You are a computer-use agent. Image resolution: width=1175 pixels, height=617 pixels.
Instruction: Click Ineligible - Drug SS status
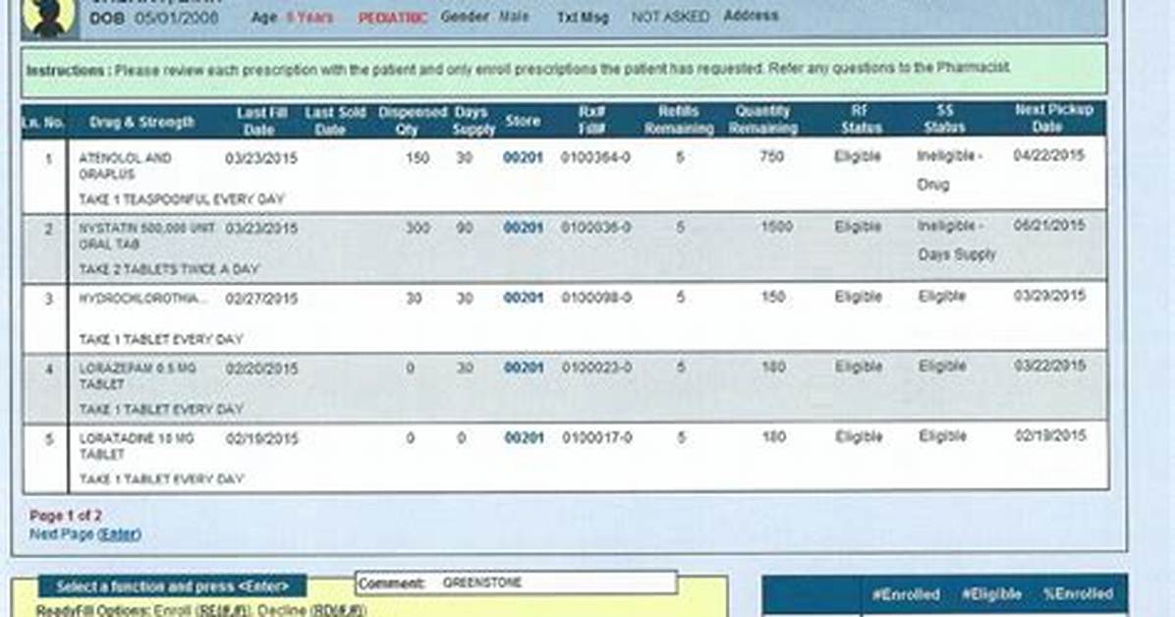[x=949, y=170]
